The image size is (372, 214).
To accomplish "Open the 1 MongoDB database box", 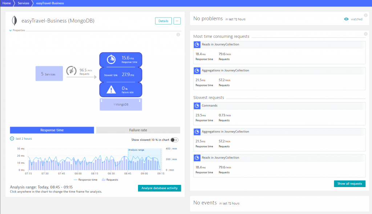I will (121, 104).
